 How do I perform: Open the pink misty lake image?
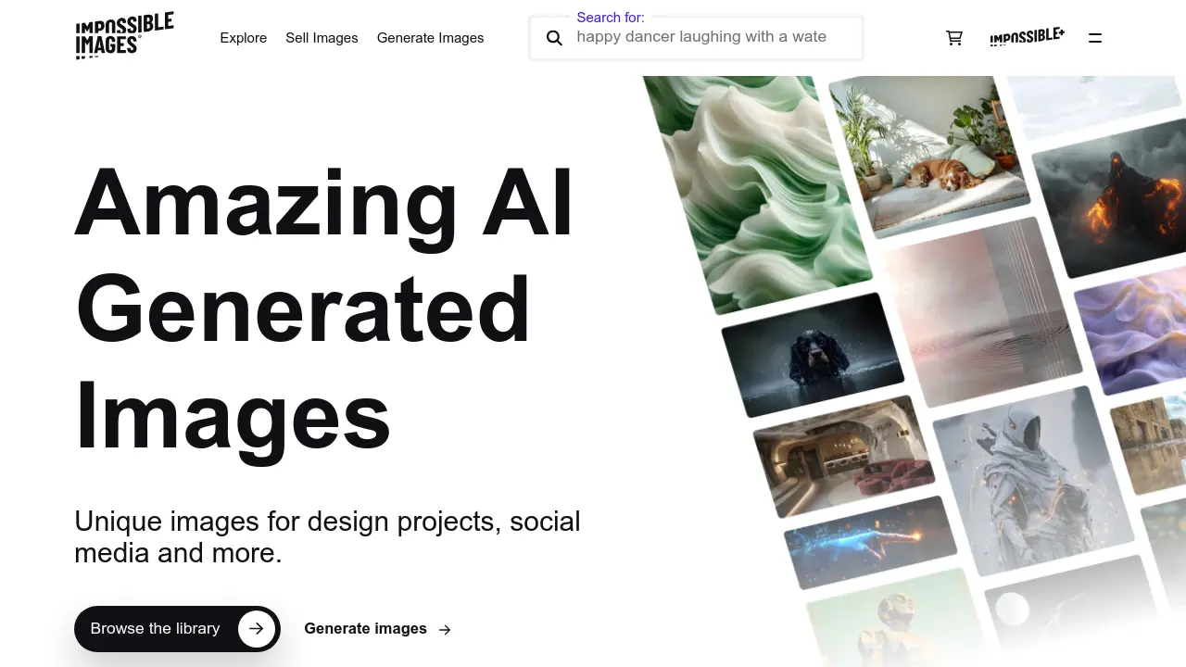tap(982, 313)
